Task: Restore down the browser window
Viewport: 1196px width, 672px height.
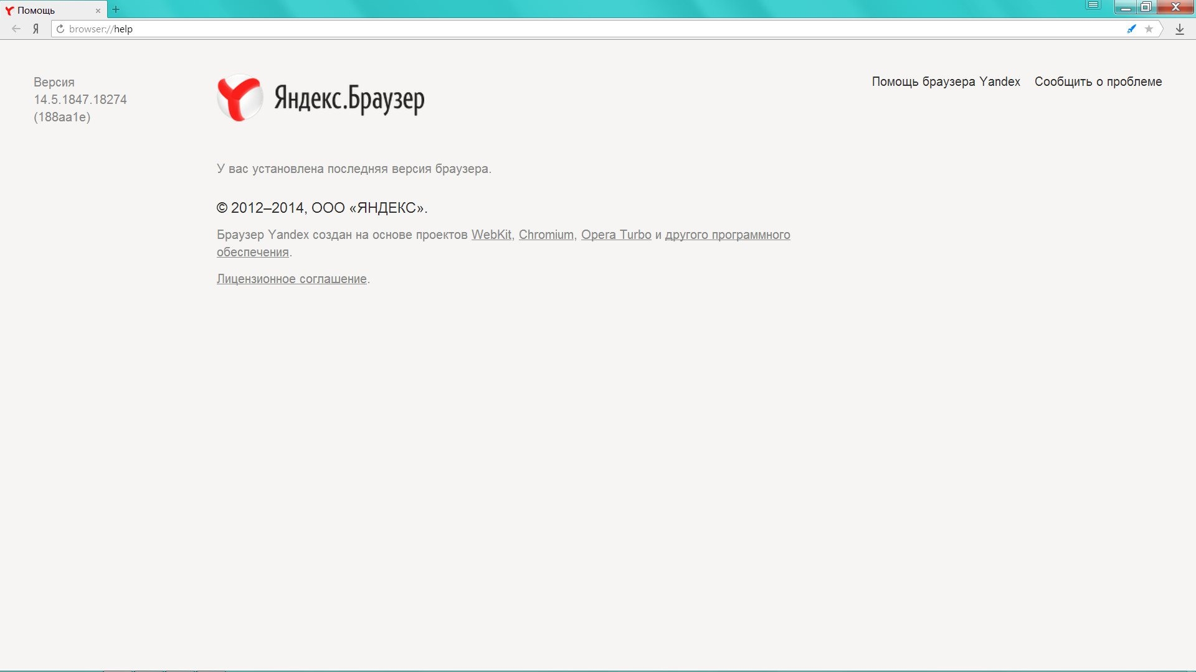Action: [x=1146, y=7]
